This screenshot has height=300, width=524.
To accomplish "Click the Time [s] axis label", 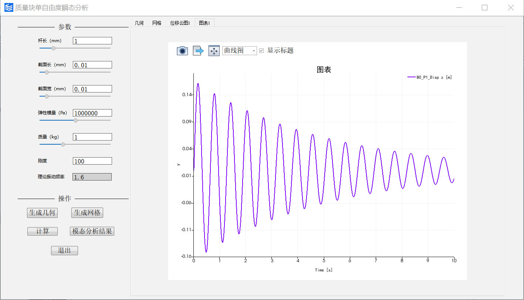I will (324, 270).
